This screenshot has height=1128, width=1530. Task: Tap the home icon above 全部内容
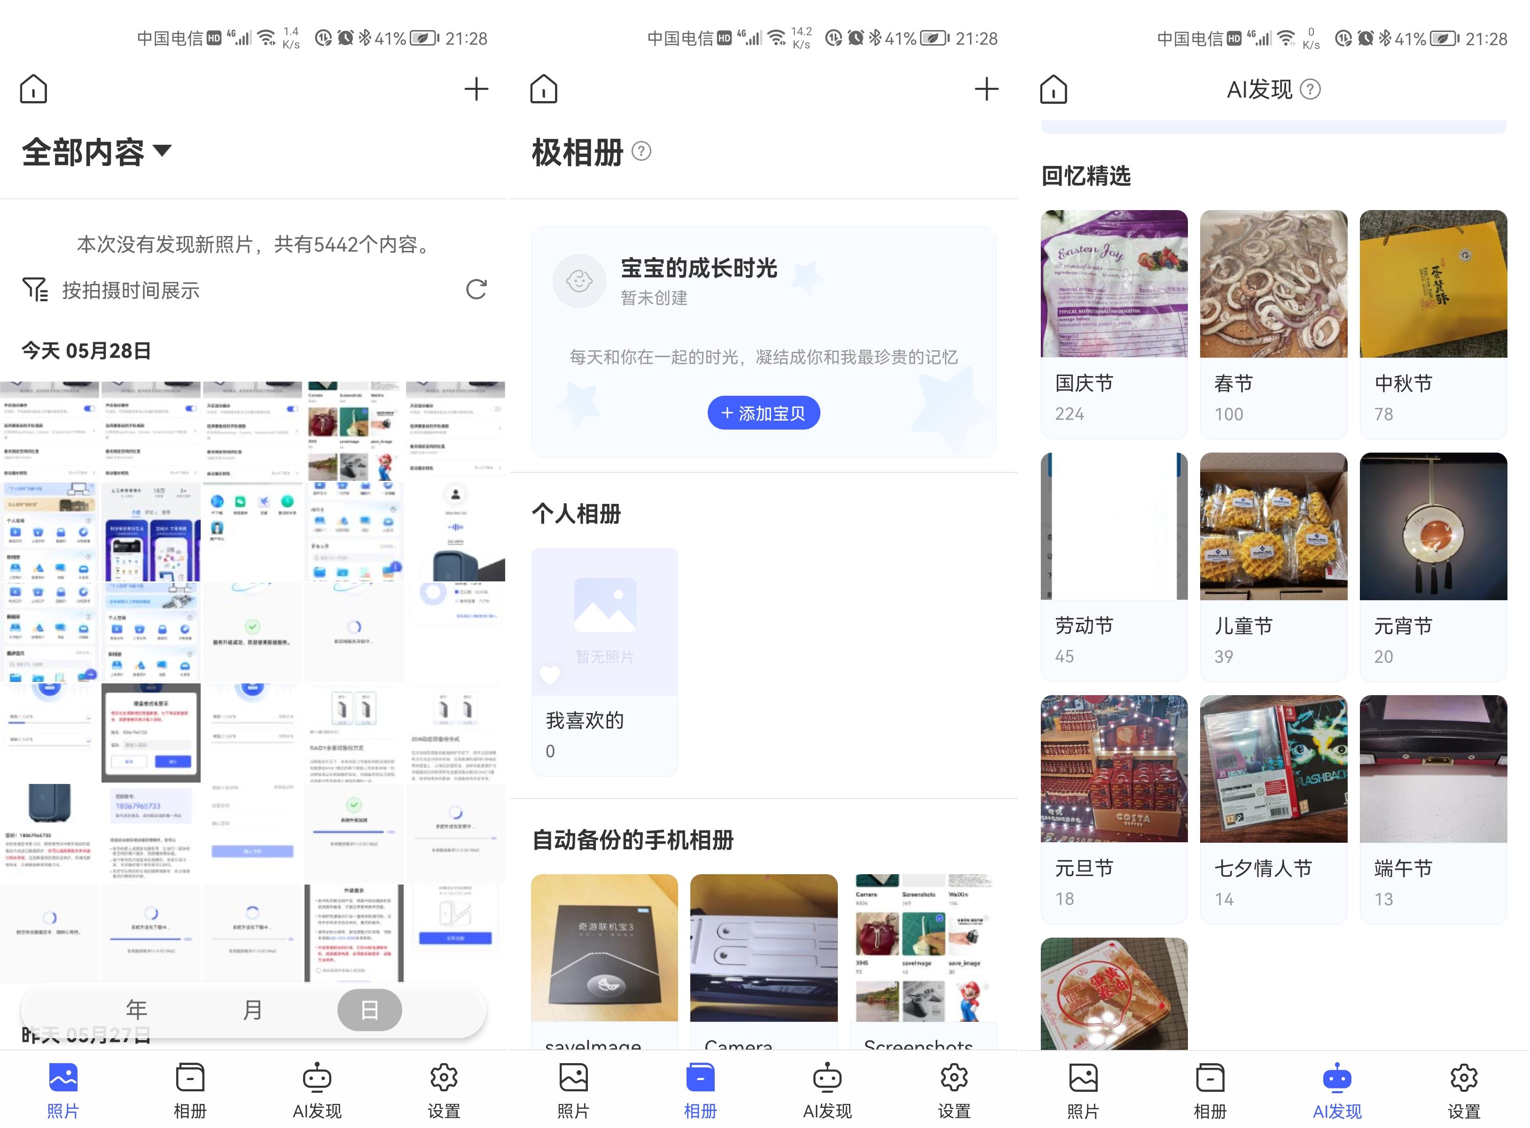pos(33,89)
